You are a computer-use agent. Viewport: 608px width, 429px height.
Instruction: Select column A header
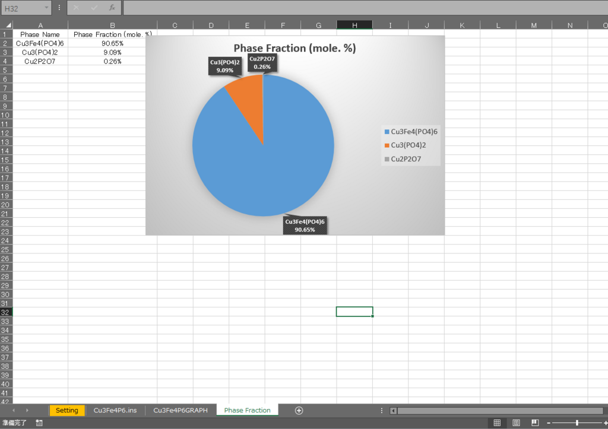pyautogui.click(x=40, y=25)
